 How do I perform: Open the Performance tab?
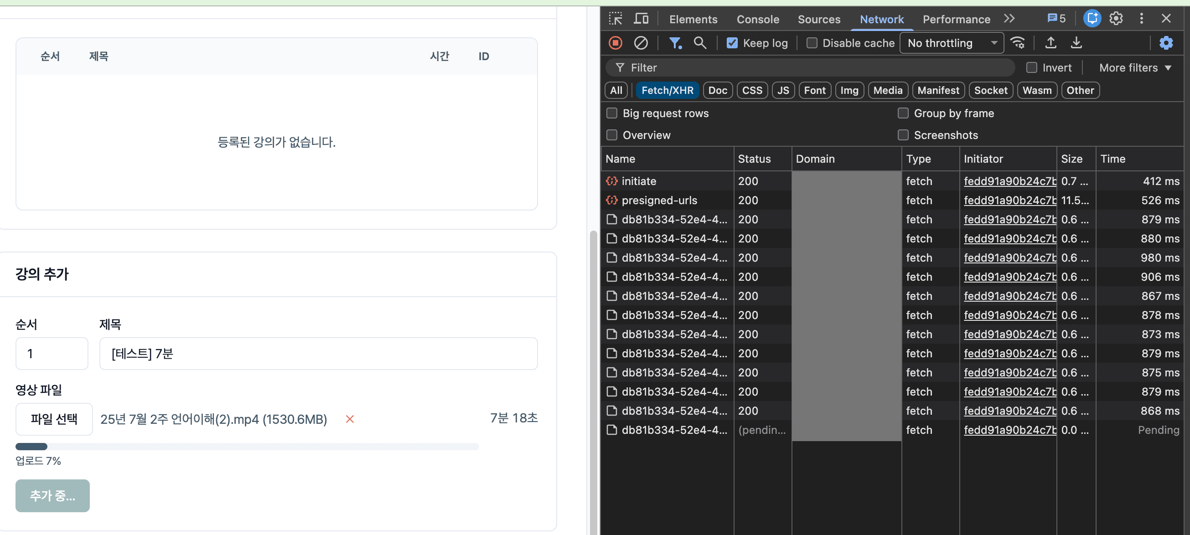(956, 20)
